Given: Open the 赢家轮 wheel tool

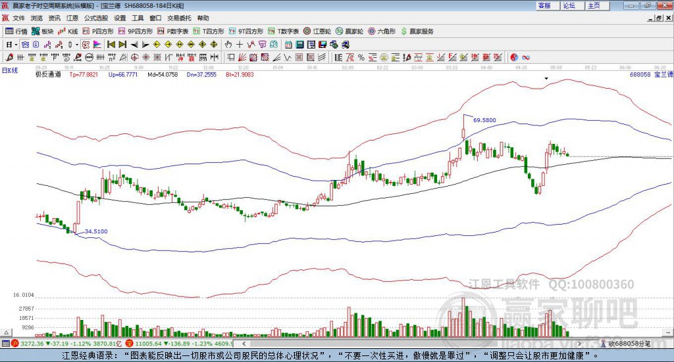Looking at the screenshot, I should click(x=350, y=32).
